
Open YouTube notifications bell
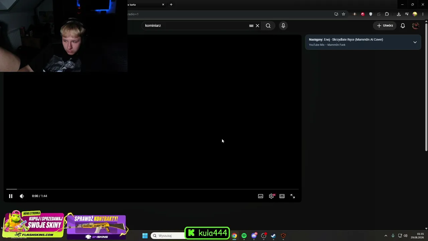pos(403,26)
